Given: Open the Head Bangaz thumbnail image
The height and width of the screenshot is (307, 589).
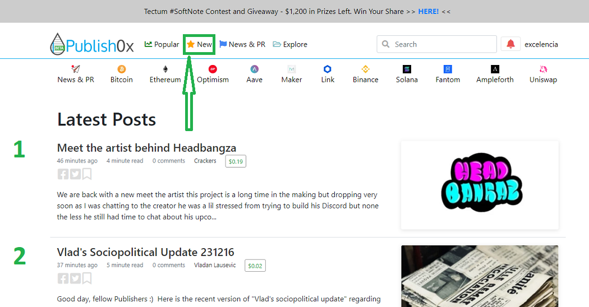Looking at the screenshot, I should pyautogui.click(x=480, y=185).
